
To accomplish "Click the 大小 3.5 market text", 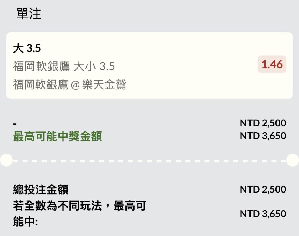I will [94, 66].
